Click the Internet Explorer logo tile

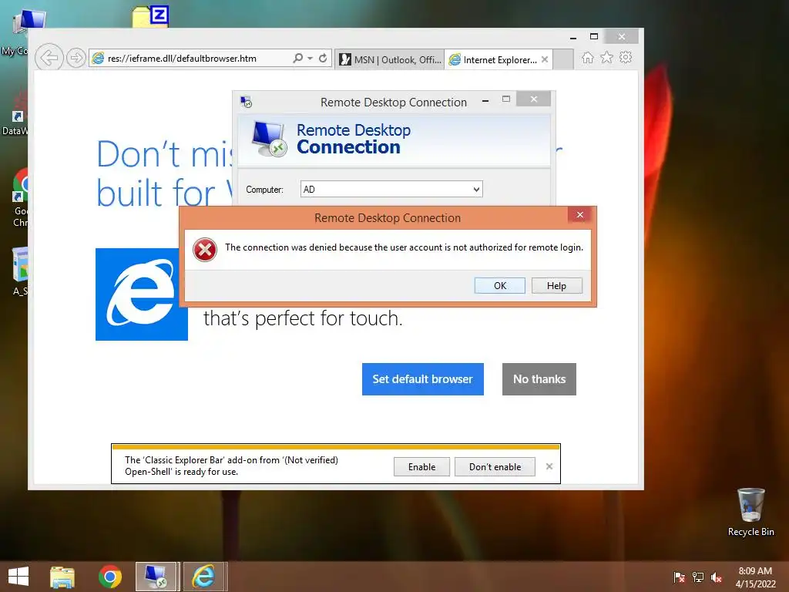[142, 294]
